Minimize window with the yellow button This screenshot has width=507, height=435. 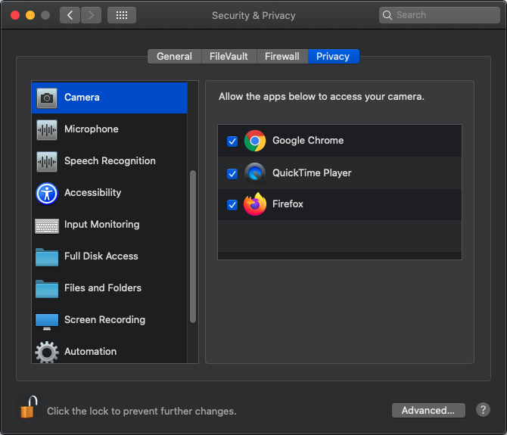click(30, 15)
